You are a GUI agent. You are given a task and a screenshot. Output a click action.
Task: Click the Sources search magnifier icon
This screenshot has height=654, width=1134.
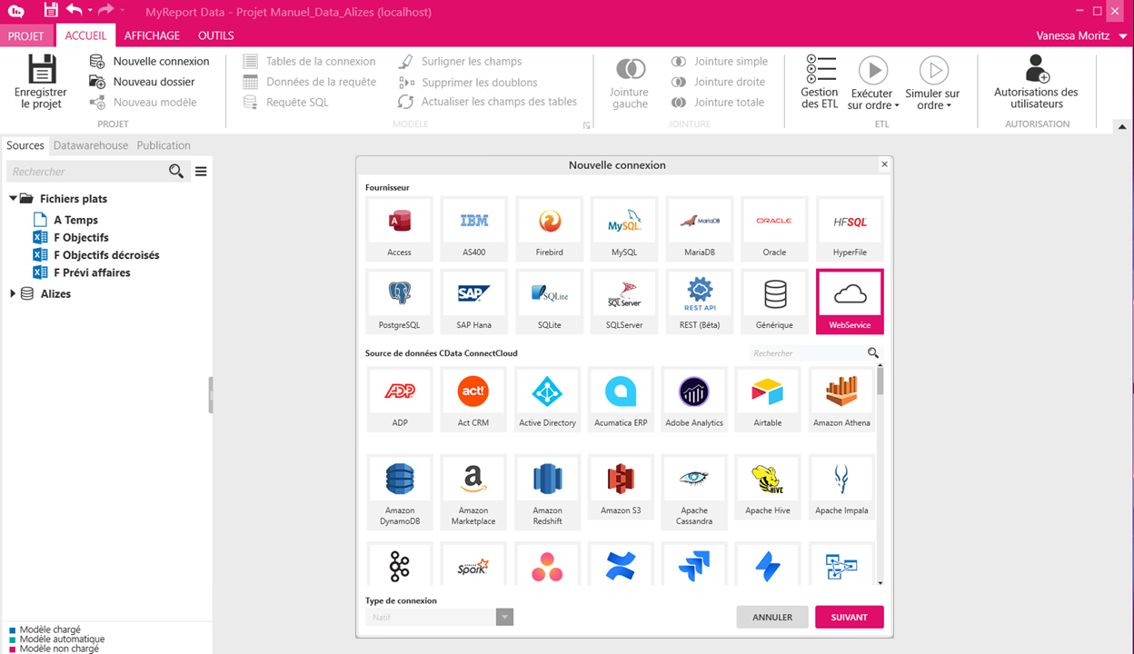tap(176, 171)
